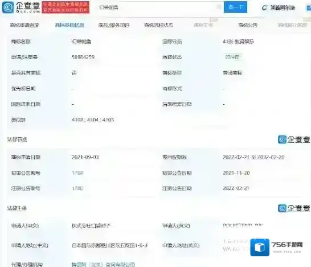
Task: Click the preliminary announcement date 2021-11-20
Action: click(x=236, y=173)
